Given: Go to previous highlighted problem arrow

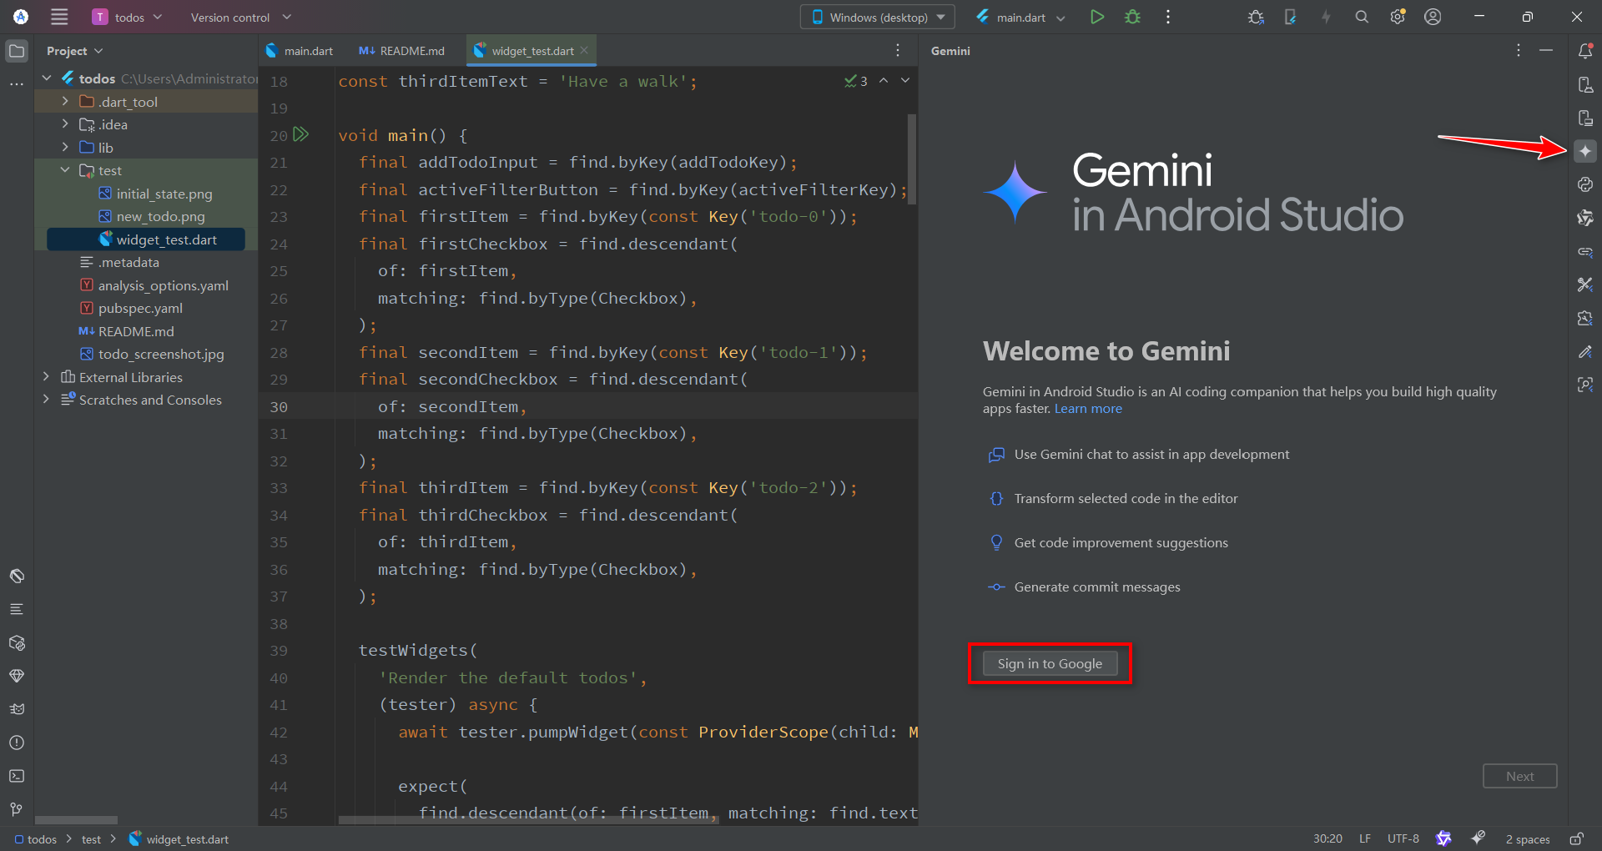Looking at the screenshot, I should [x=884, y=81].
